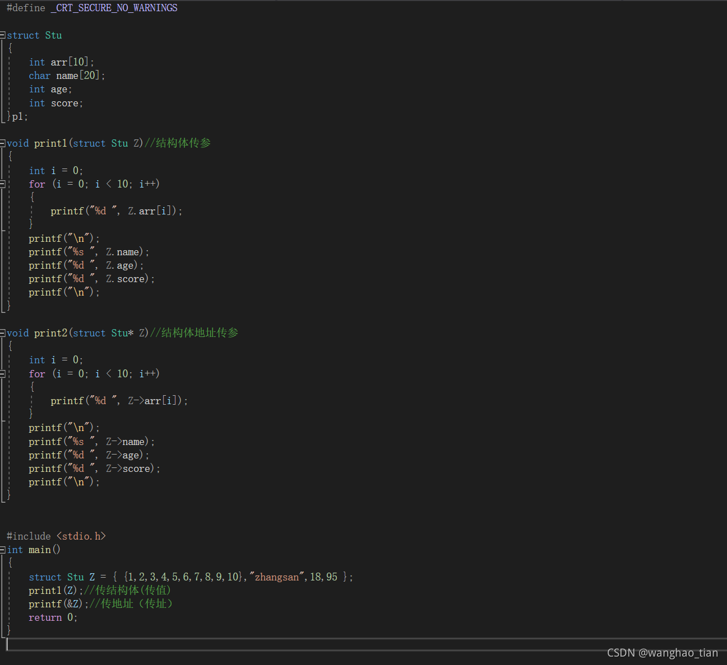Click the comment '//结构体传参'
Viewport: 727px width, 665px height.
coord(178,143)
